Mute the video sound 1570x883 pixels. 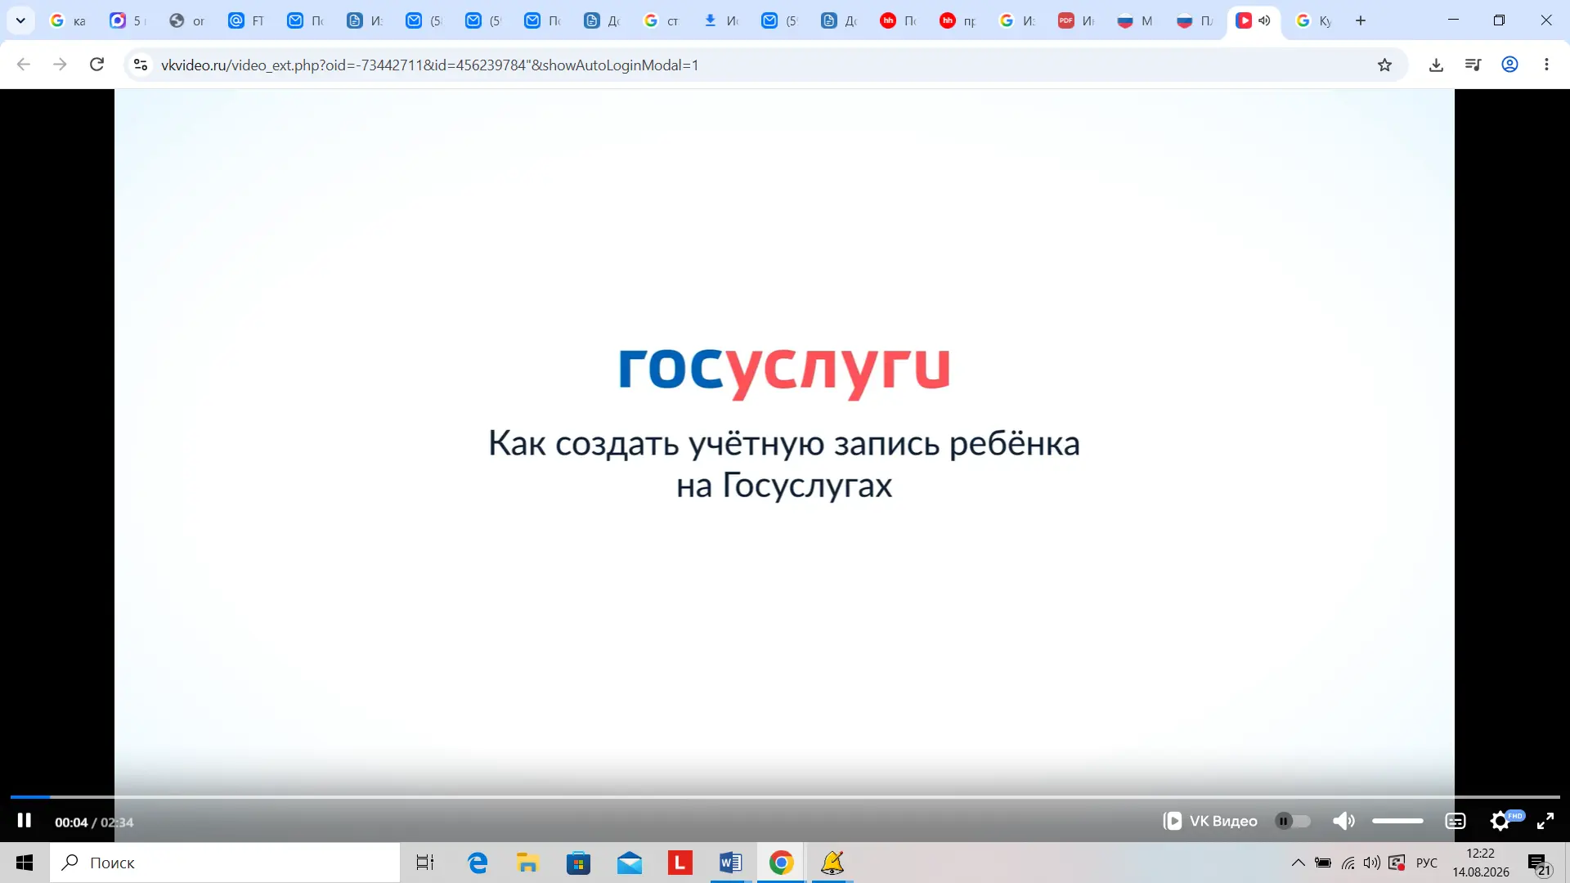1343,821
